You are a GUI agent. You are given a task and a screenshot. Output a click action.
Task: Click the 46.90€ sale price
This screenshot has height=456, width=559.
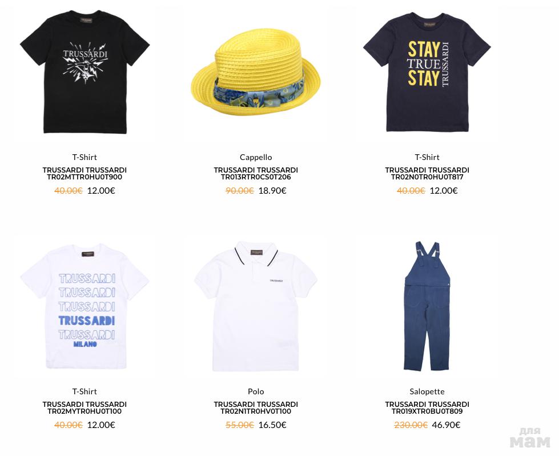pyautogui.click(x=446, y=425)
